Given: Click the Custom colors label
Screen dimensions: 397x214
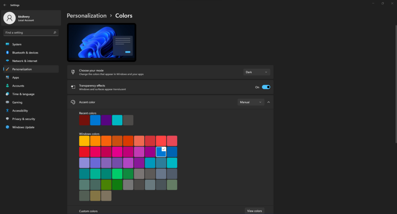Looking at the screenshot, I should 88,211.
